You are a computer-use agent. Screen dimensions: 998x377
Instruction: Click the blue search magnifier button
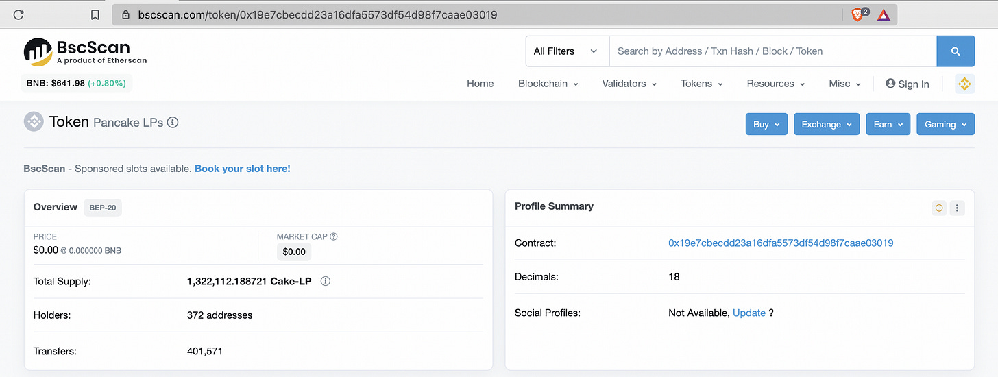point(956,51)
